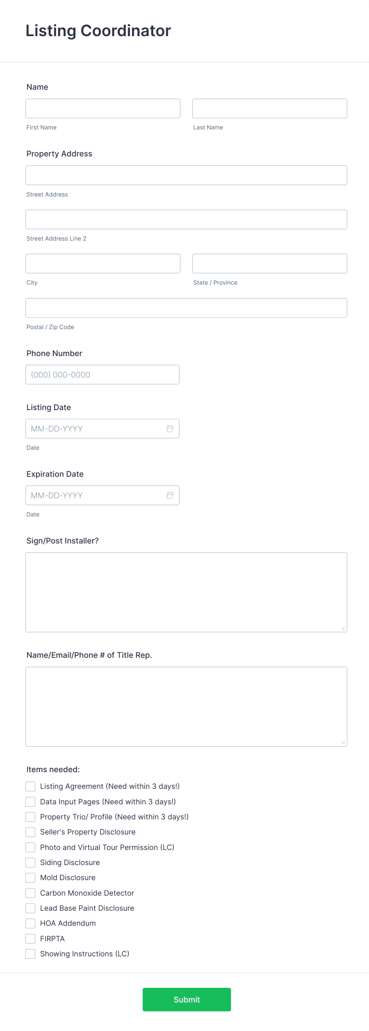Click the First Name input field
This screenshot has width=369, height=1031.
(102, 108)
